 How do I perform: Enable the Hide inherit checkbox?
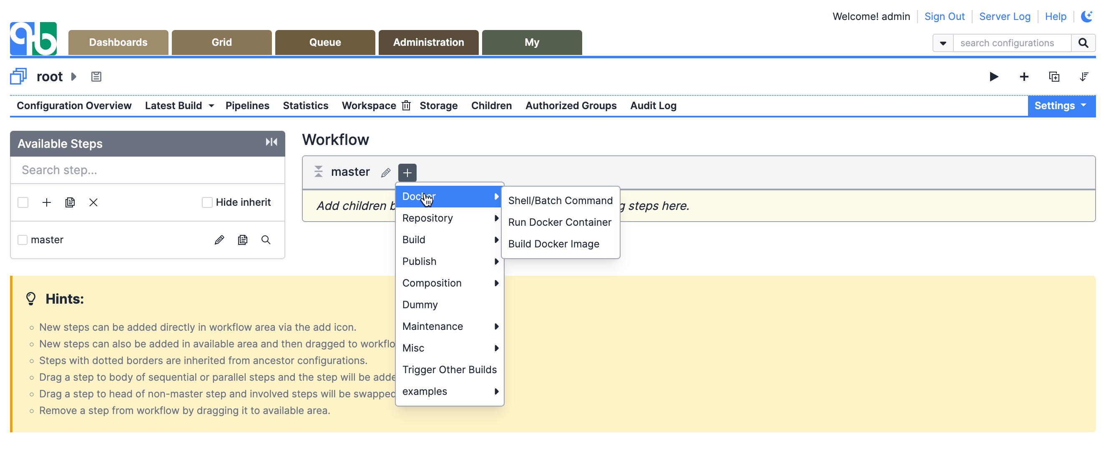pyautogui.click(x=207, y=202)
